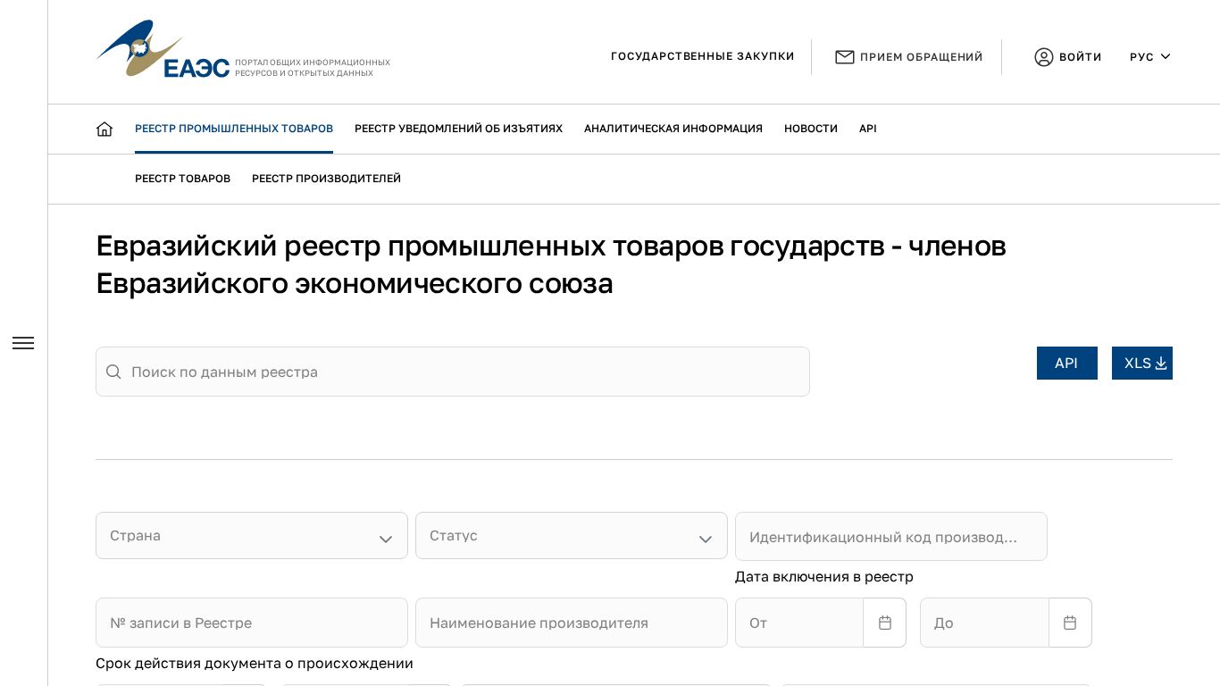The image size is (1220, 686).
Task: Open Аналитическая информация menu item
Action: point(673,129)
